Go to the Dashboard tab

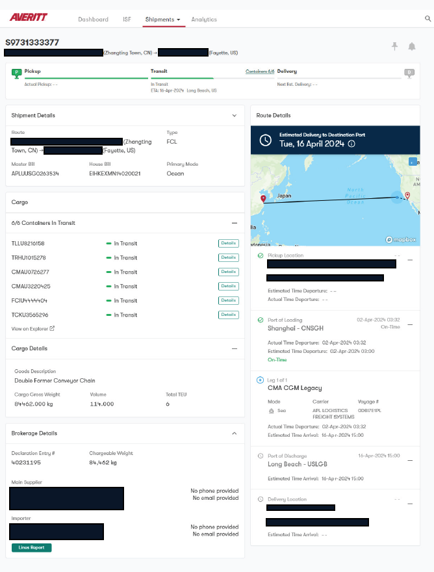click(93, 19)
